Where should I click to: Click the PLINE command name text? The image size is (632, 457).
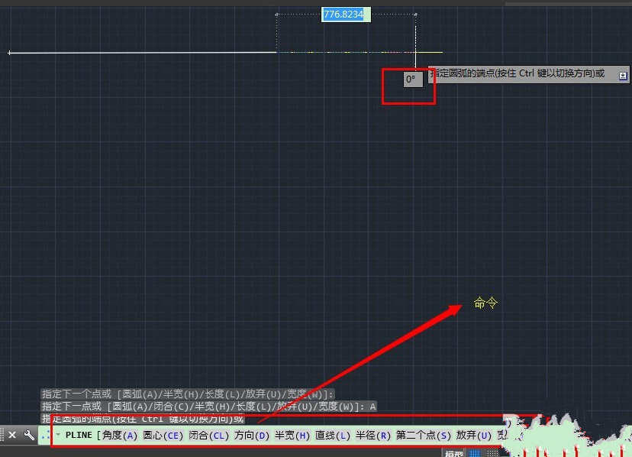79,435
